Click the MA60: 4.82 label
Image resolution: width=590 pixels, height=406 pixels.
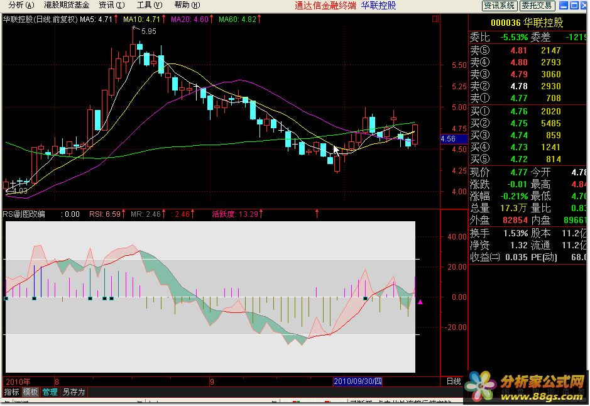pos(238,19)
